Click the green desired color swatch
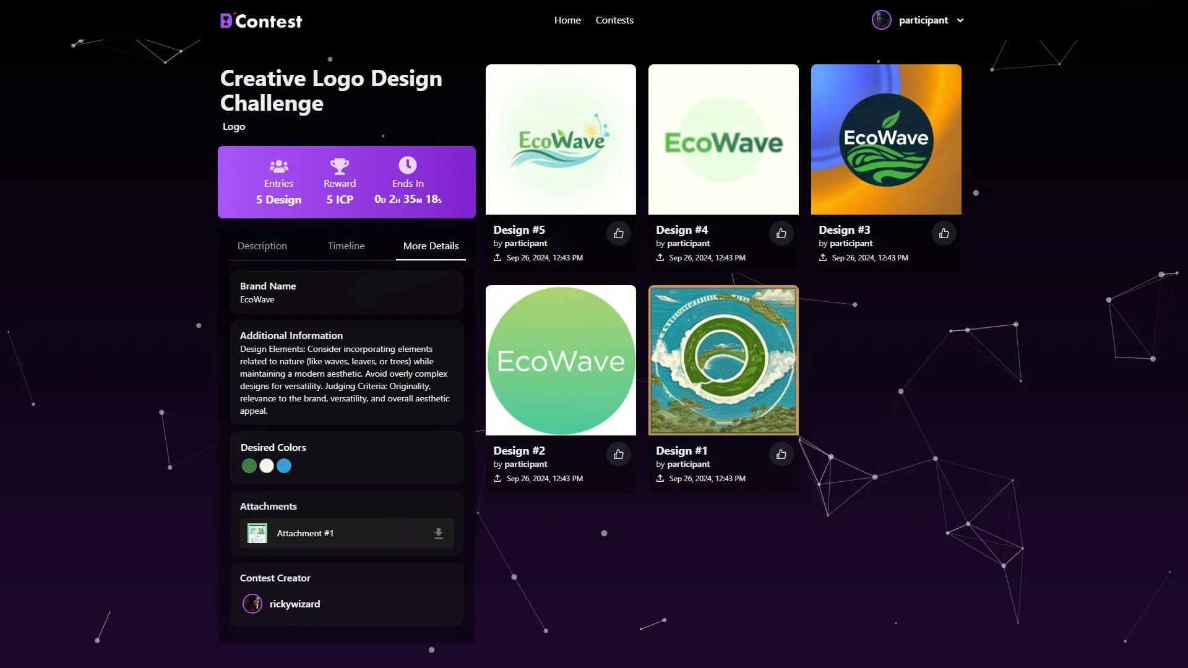Screen dimensions: 1188x668 (249, 466)
